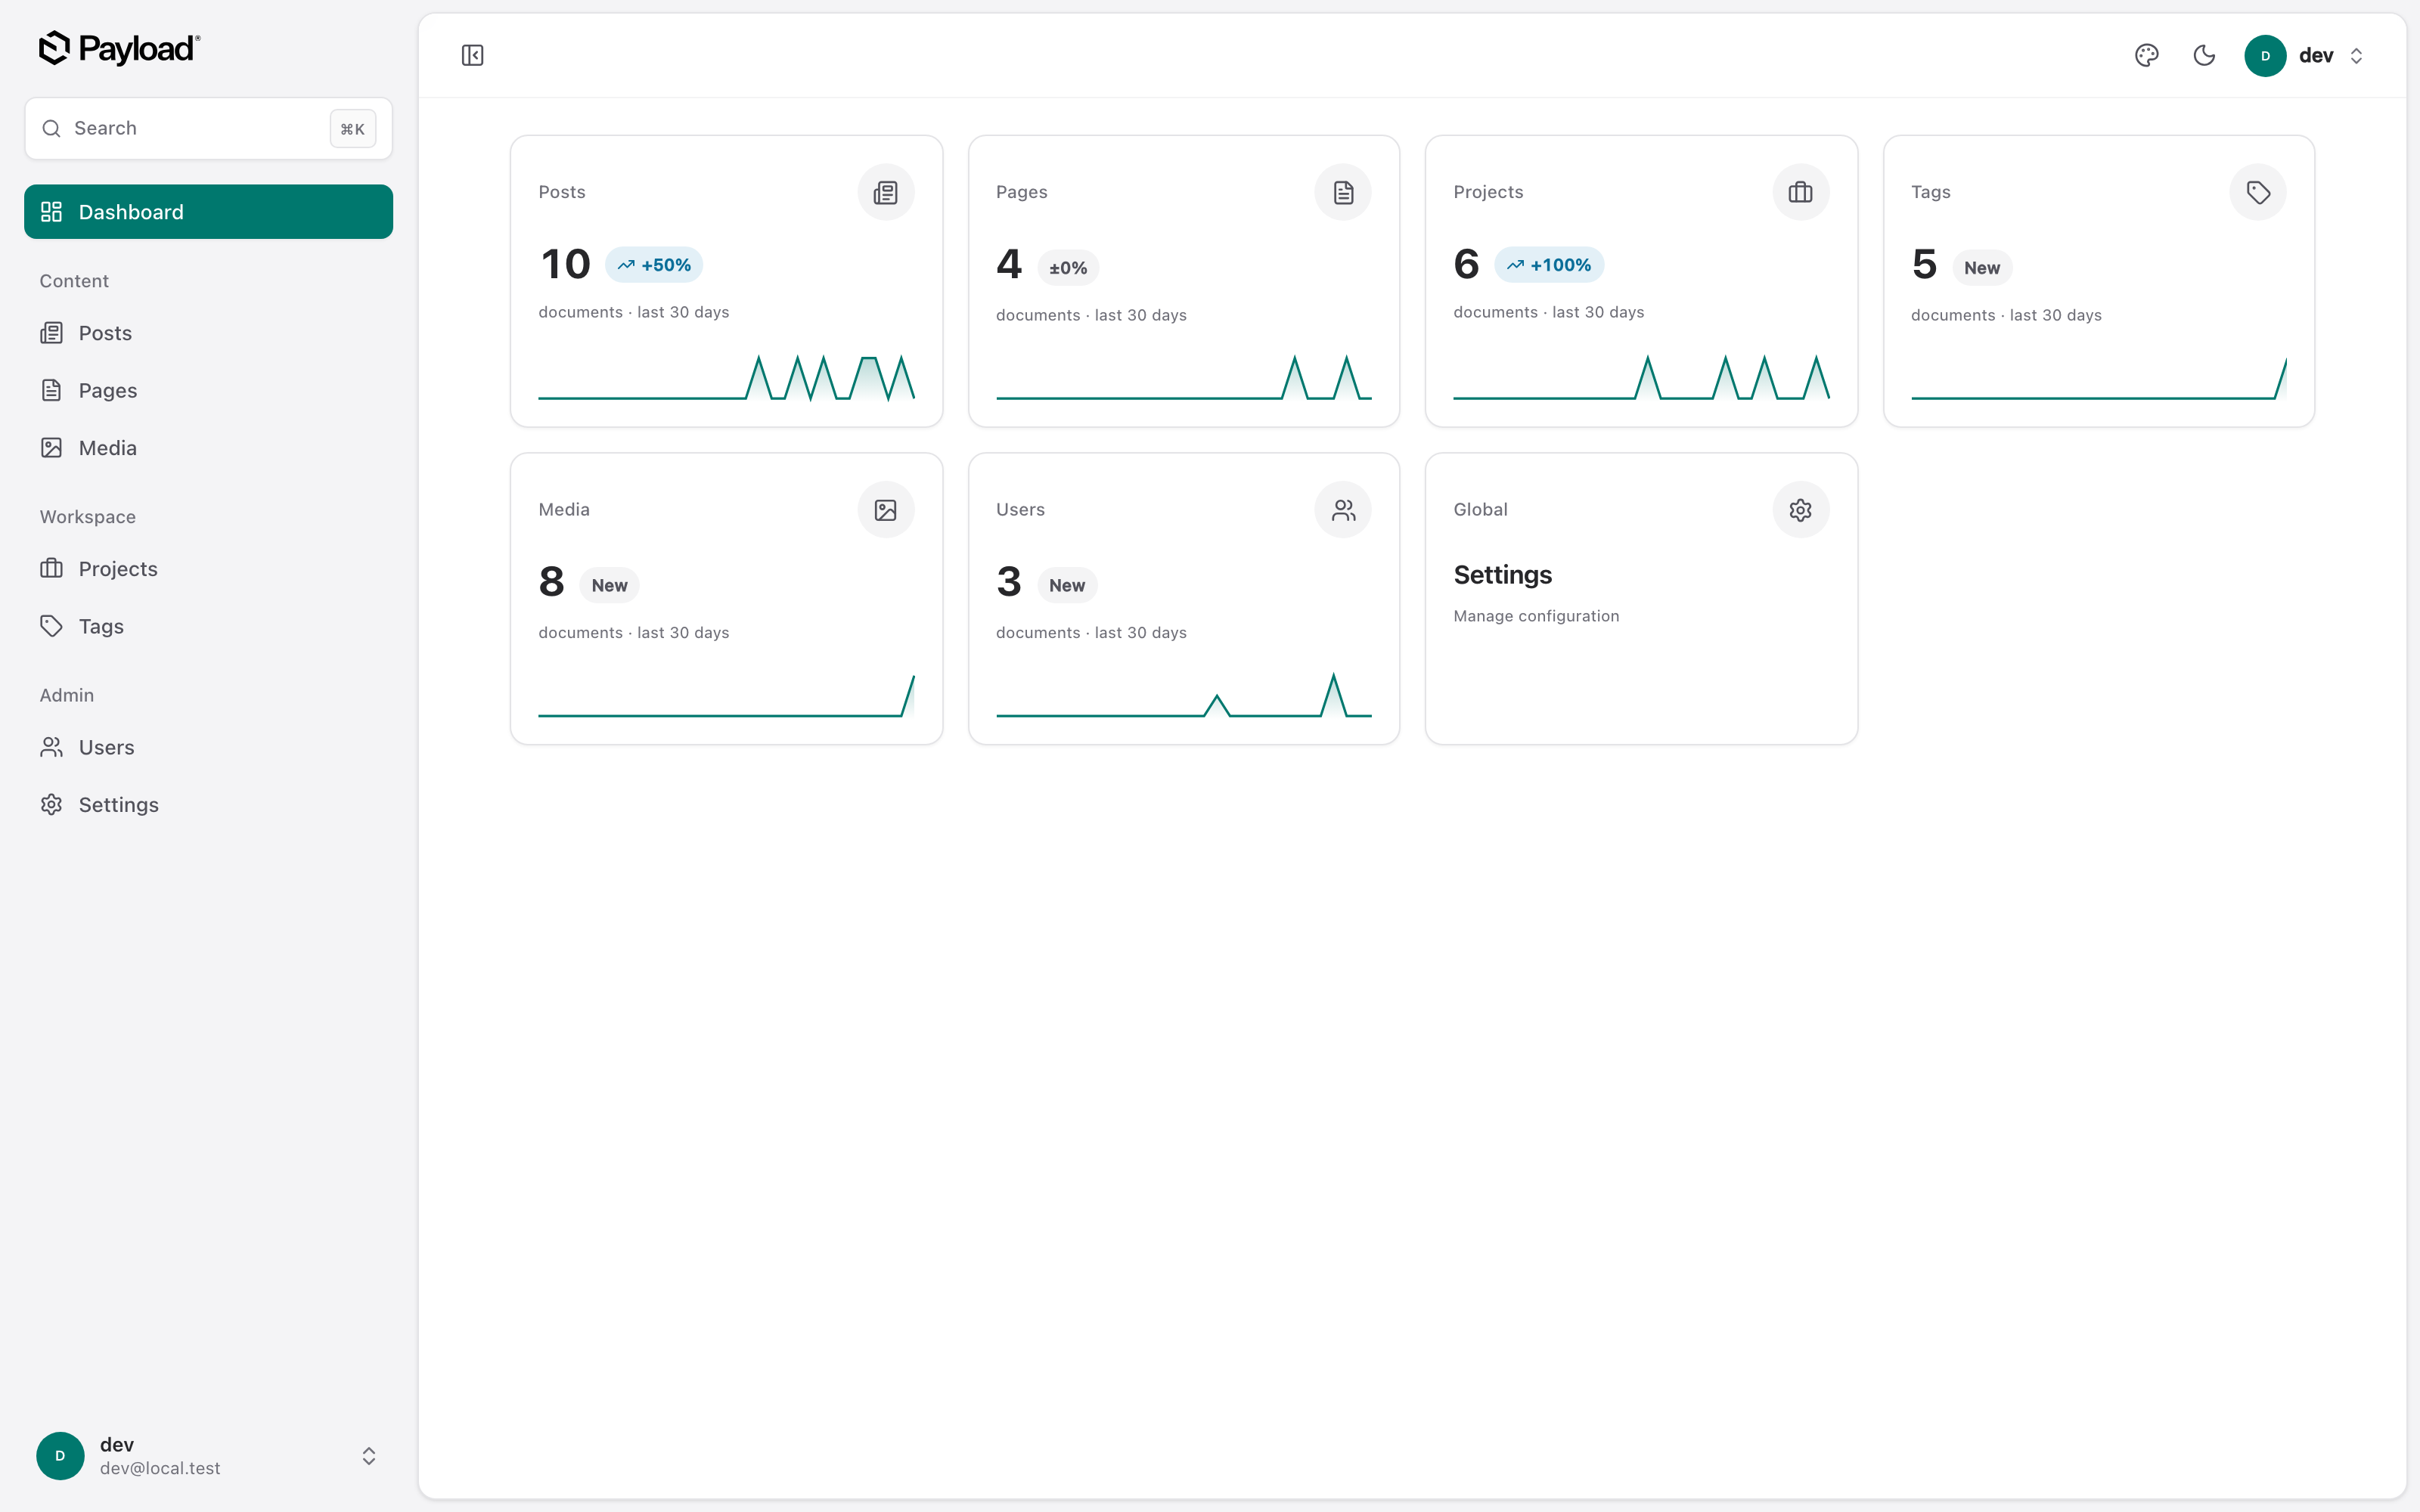The height and width of the screenshot is (1512, 2420).
Task: Click the dev avatar in the header
Action: 2265,55
